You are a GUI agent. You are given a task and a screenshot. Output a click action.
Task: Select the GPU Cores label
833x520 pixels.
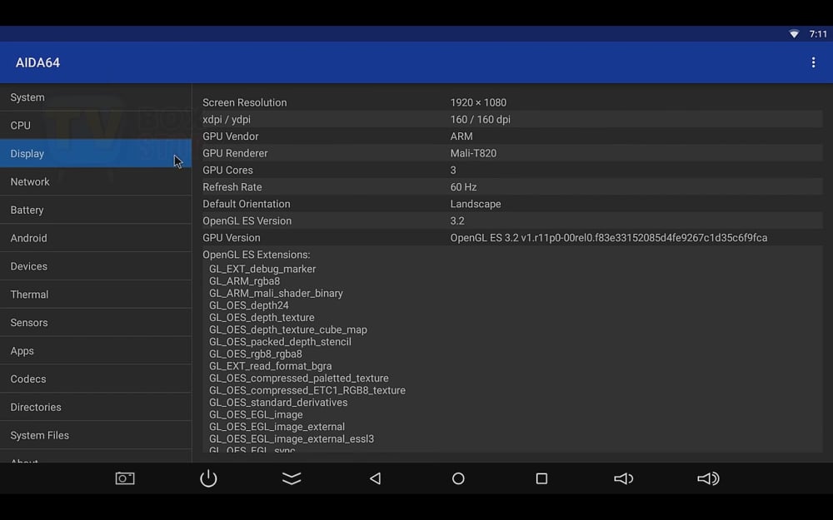click(x=227, y=171)
